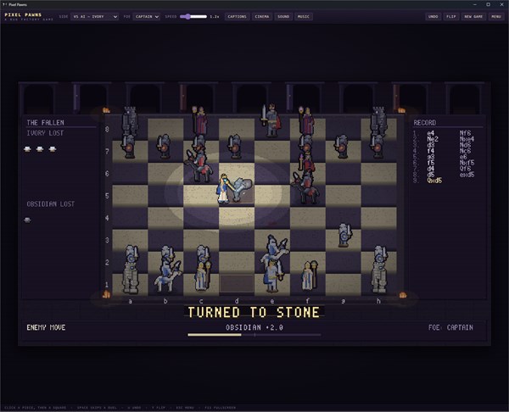The image size is (509, 412).
Task: Click the FLIP board button
Action: click(451, 17)
